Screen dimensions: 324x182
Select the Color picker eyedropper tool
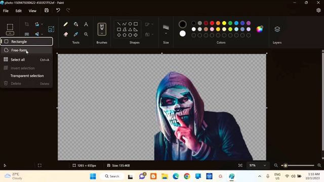76,34
